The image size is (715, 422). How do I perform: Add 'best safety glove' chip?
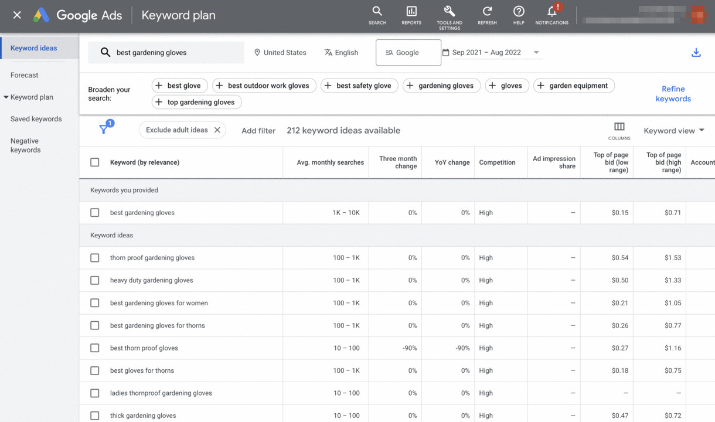(360, 86)
